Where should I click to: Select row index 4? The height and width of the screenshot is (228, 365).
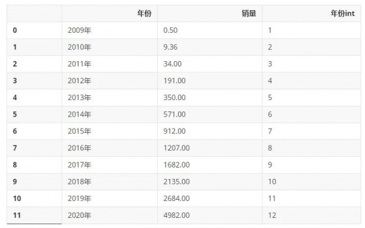(15, 98)
